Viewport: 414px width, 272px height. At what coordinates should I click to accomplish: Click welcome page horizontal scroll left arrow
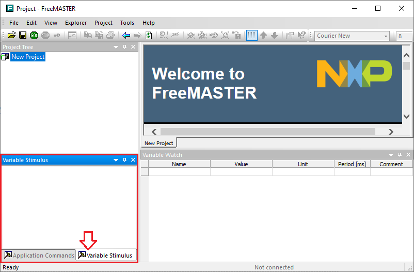coord(154,132)
